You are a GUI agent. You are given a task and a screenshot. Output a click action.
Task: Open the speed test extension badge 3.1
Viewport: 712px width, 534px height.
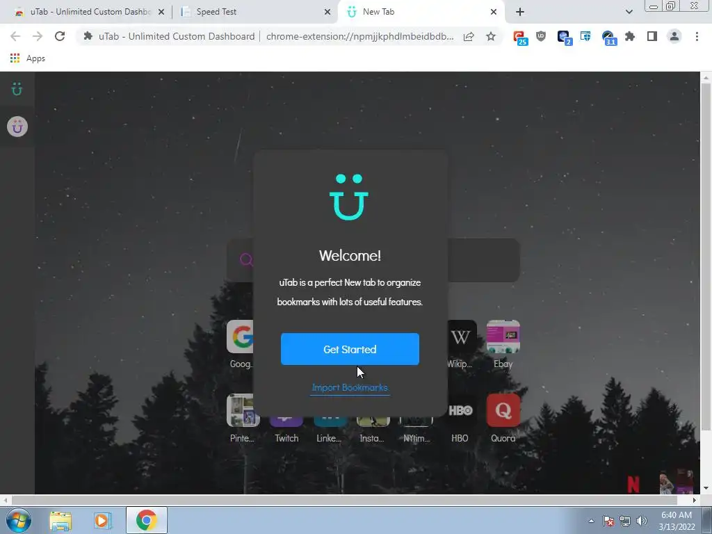(x=608, y=38)
